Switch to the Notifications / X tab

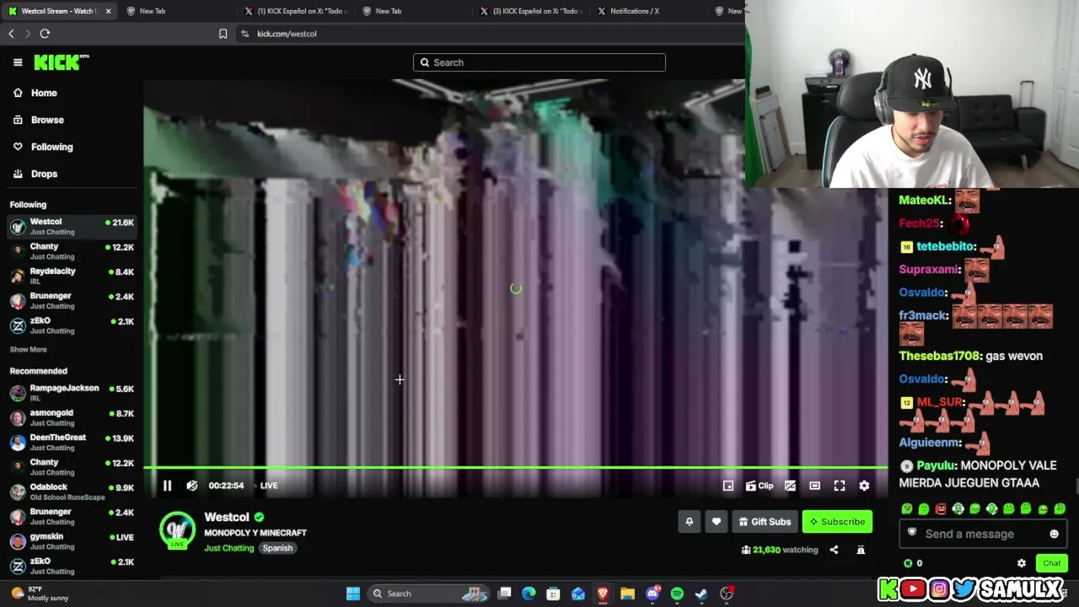635,11
